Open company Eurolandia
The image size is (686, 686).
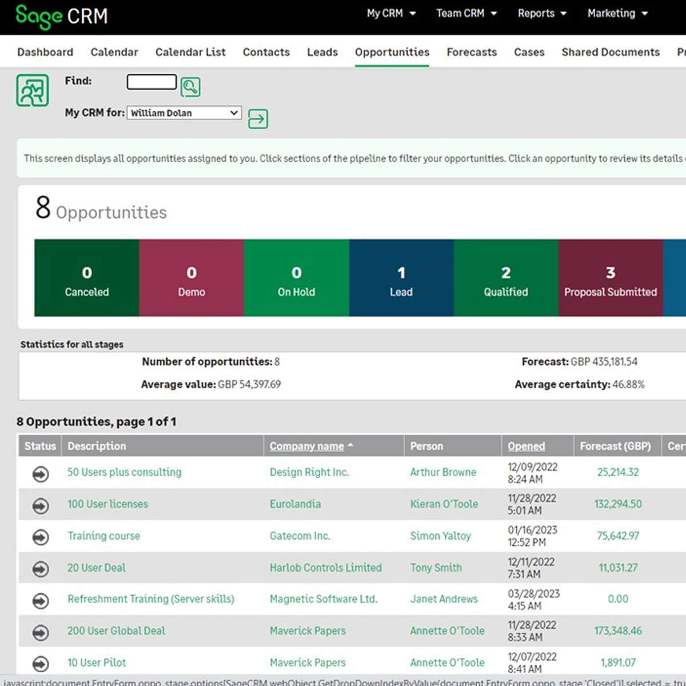click(x=295, y=504)
